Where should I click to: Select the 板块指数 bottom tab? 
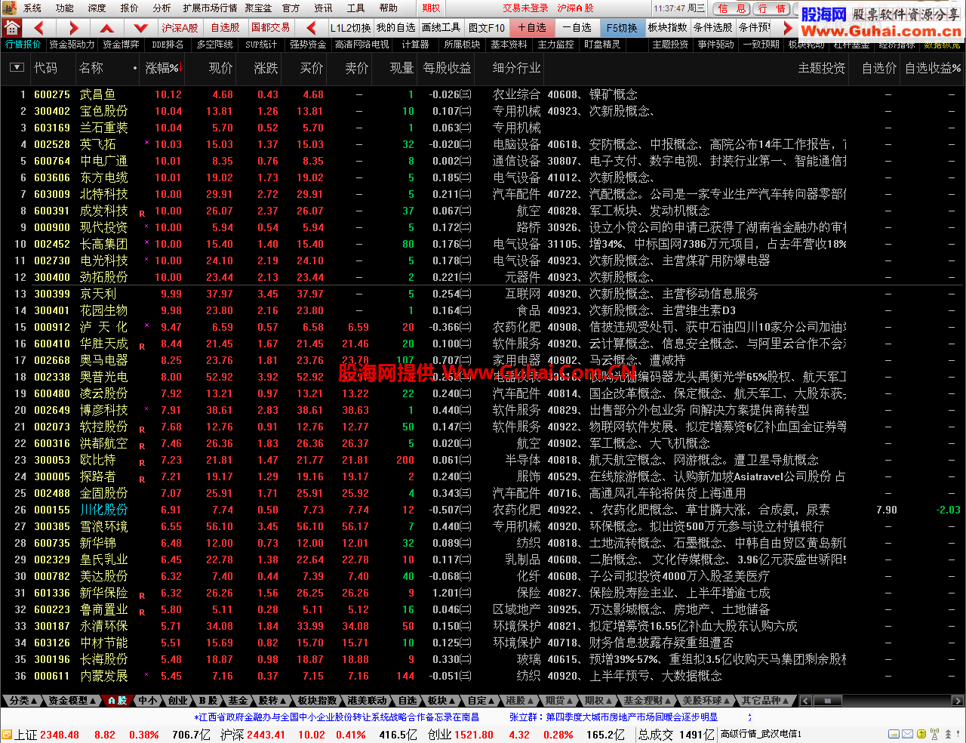317,701
